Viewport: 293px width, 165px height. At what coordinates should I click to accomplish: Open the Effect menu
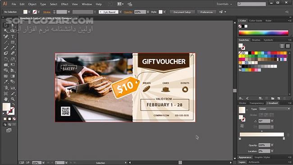click(64, 4)
